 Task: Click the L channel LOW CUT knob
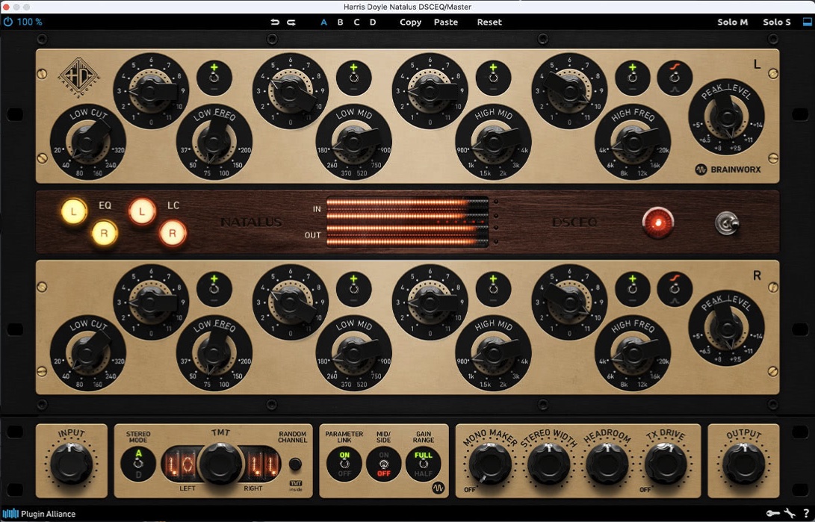click(88, 143)
